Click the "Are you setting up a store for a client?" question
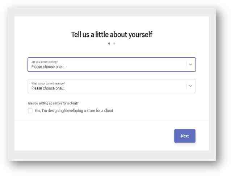Image resolution: width=231 pixels, height=176 pixels. pos(53,104)
